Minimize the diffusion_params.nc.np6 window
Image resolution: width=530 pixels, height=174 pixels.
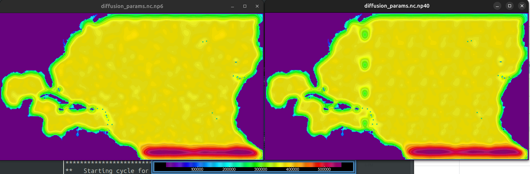(x=233, y=6)
